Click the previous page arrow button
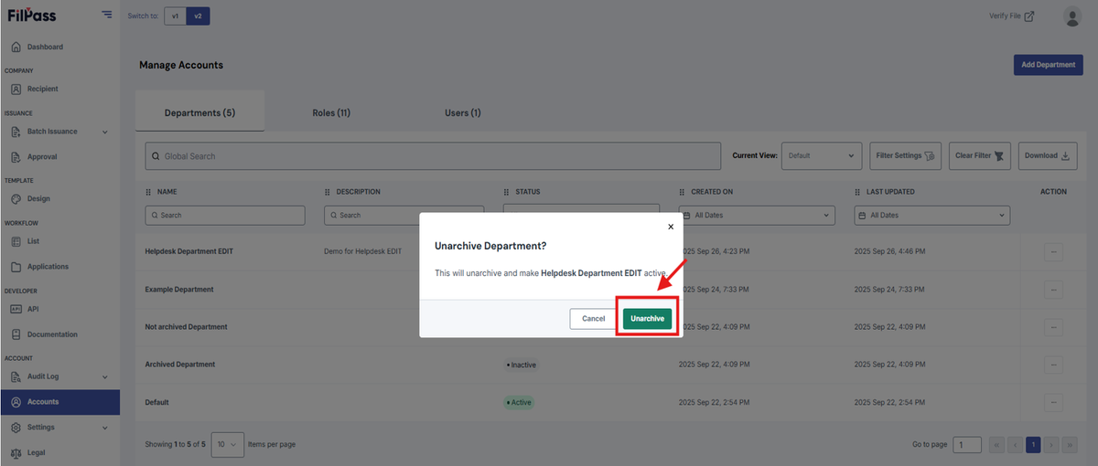This screenshot has width=1098, height=466. [1015, 444]
